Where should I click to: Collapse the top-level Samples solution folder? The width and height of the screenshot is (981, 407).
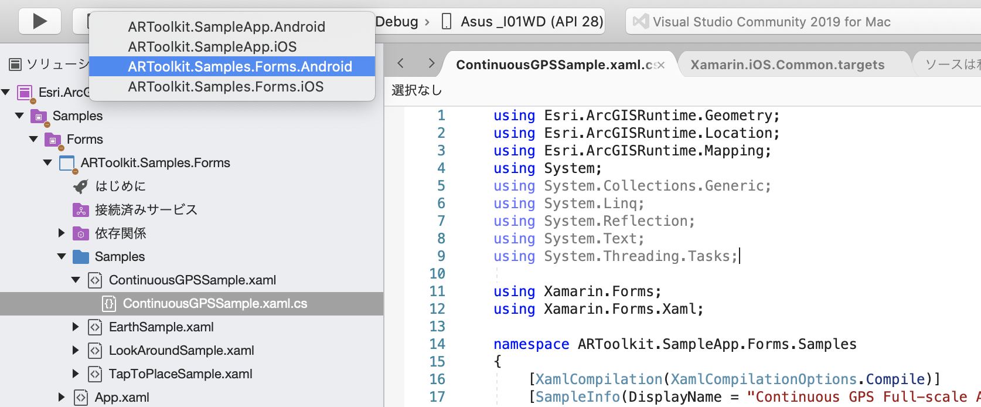coord(20,116)
